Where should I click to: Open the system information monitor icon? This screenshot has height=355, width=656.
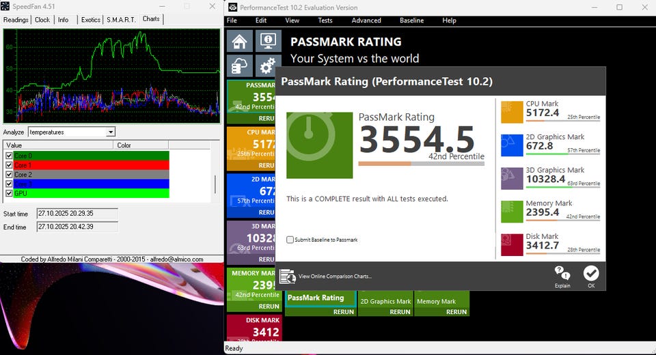coord(268,41)
